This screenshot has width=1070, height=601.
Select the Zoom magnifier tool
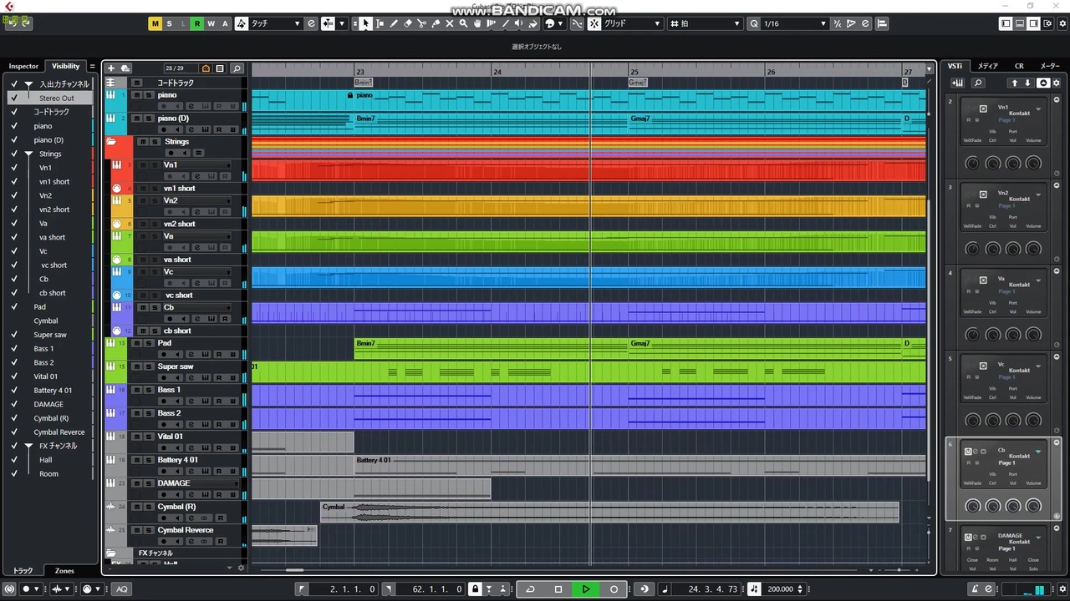(463, 23)
